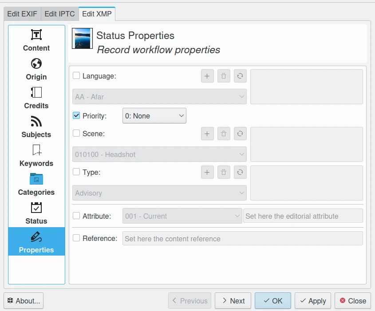Tick the Reference checkbox
375x311 pixels.
click(x=76, y=238)
